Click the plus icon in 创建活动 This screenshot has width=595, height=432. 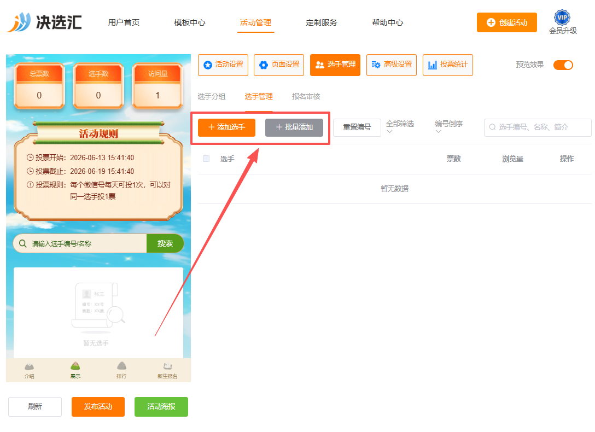point(491,22)
